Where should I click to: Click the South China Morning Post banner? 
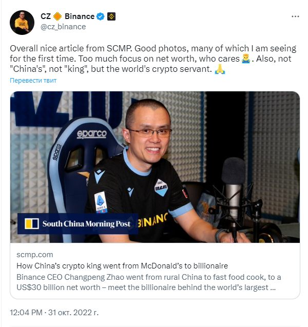(78, 224)
